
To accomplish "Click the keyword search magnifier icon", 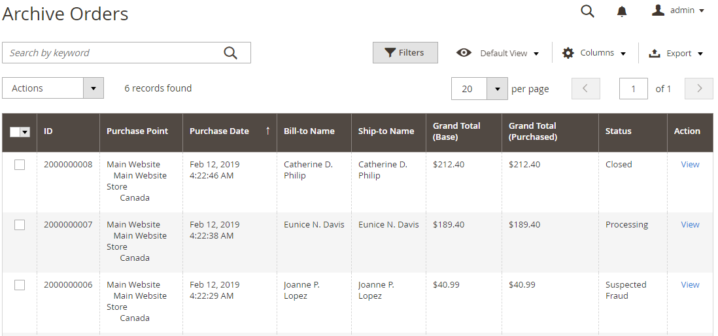I will (230, 53).
